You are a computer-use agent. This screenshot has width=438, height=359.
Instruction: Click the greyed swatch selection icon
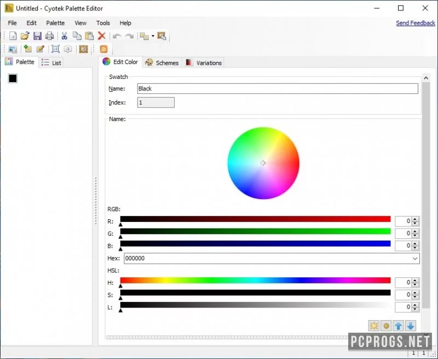tap(67, 49)
